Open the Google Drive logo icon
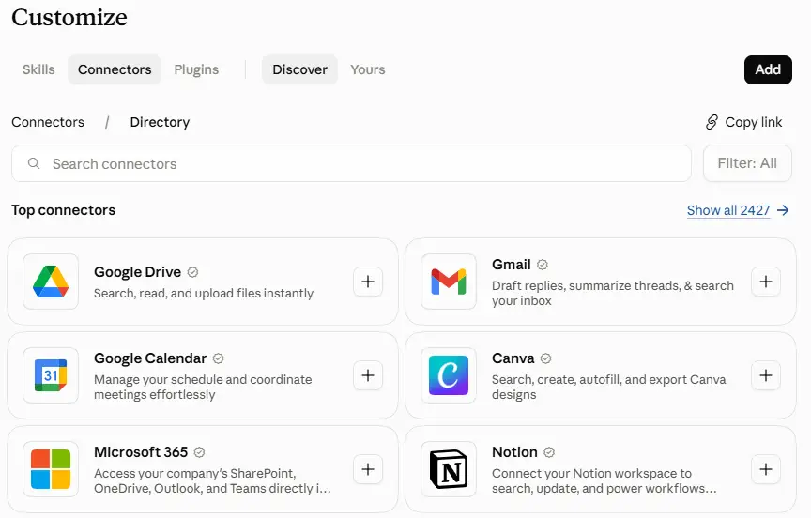Screen dimensions: 811x518 point(51,282)
